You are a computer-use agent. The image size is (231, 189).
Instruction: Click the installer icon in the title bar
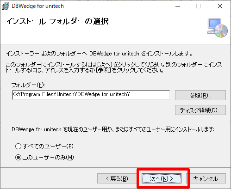(x=6, y=6)
